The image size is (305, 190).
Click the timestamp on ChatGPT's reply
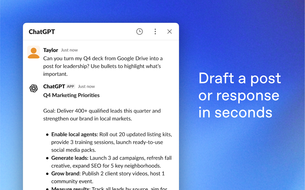click(x=86, y=86)
